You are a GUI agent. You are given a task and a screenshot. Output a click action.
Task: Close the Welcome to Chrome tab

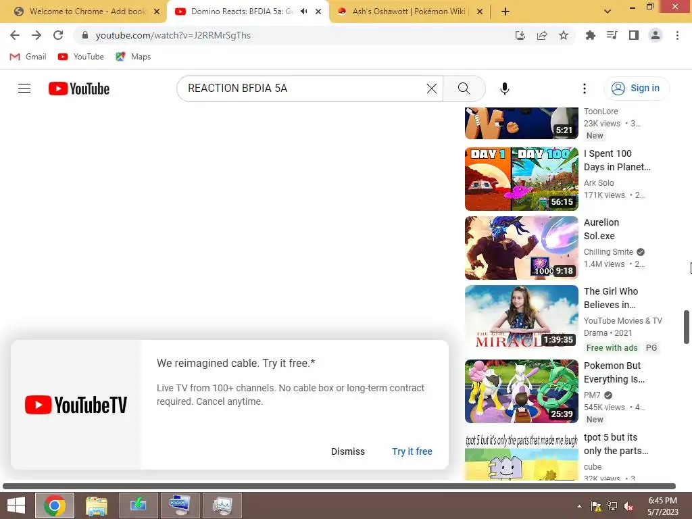point(157,11)
